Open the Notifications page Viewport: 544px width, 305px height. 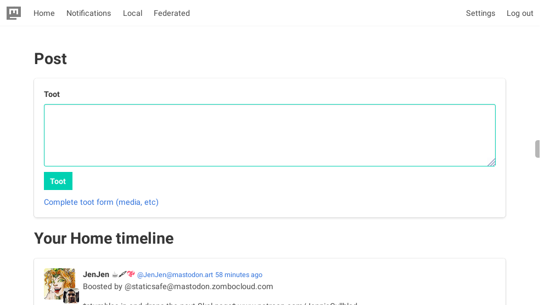click(88, 13)
